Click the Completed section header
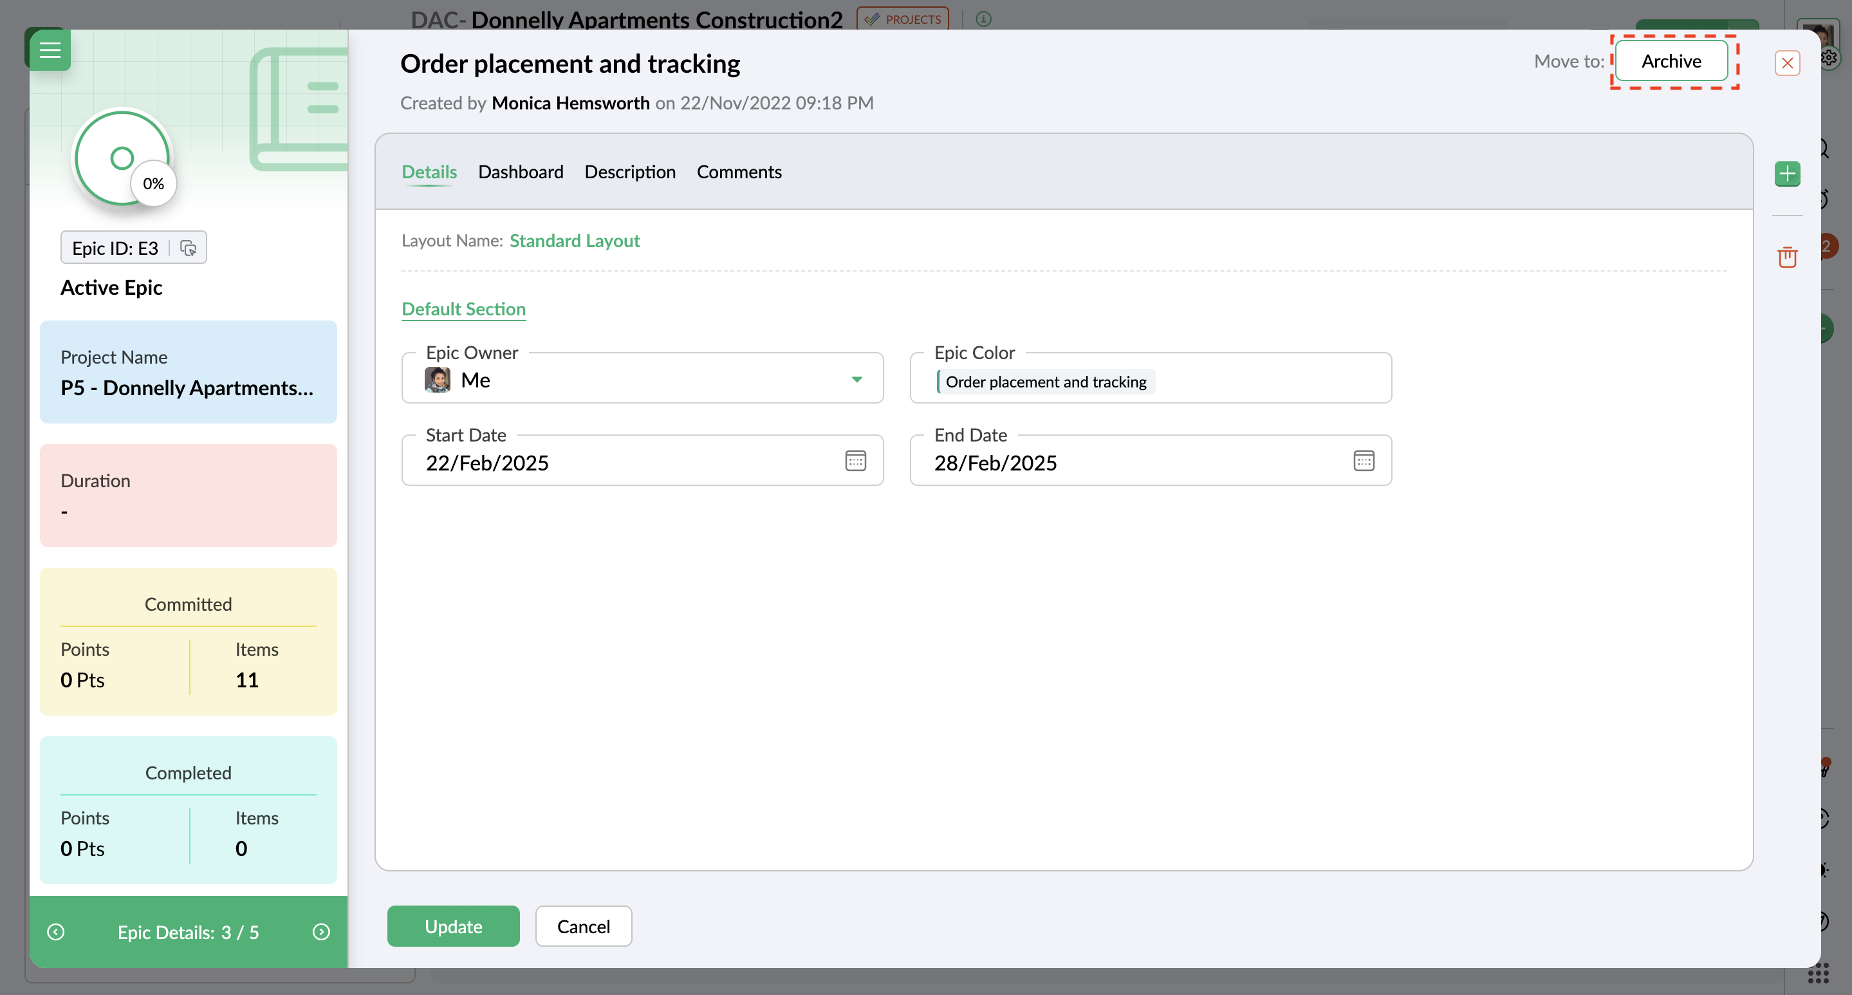This screenshot has width=1852, height=995. [189, 773]
